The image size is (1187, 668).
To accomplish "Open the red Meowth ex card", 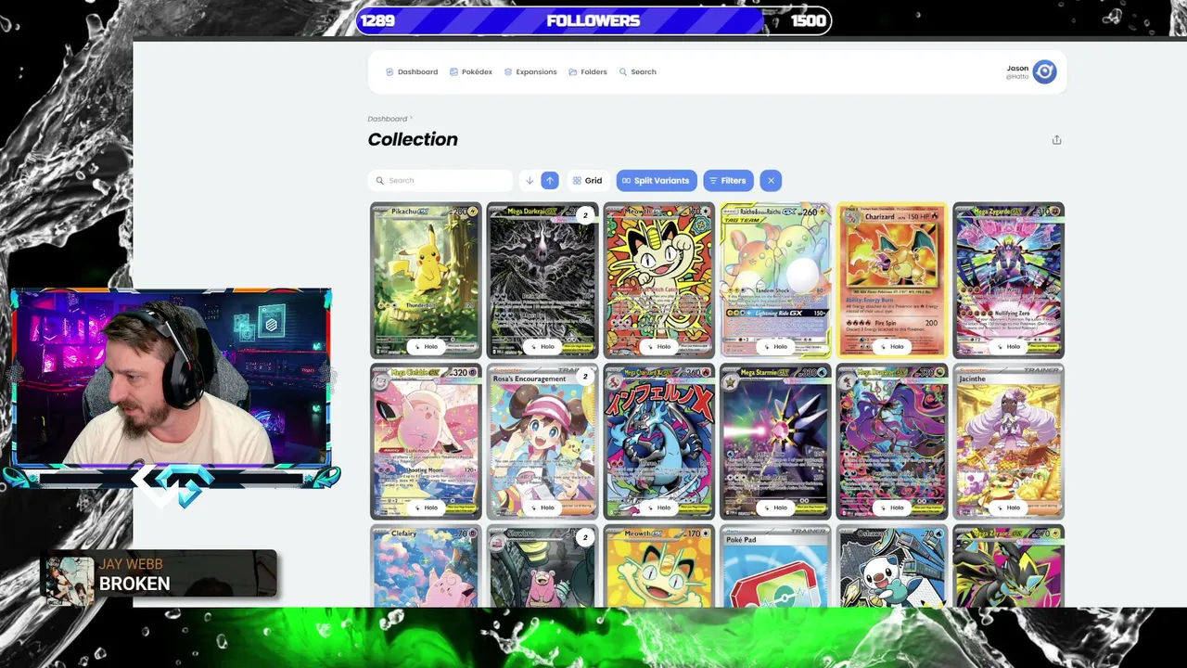I will pos(659,280).
